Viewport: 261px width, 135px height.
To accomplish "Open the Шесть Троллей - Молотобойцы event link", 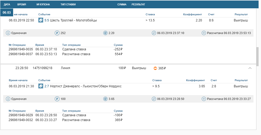I will coord(73,20).
